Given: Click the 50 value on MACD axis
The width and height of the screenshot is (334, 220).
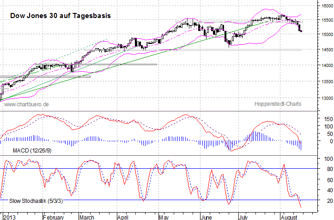Looking at the screenshot, I should [x=330, y=134].
